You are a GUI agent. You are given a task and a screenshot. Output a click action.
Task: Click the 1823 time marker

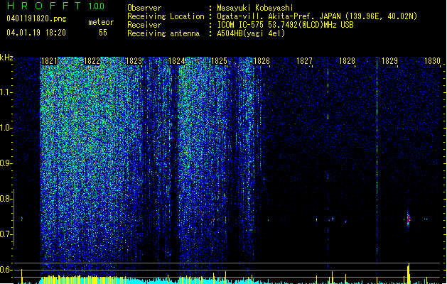pyautogui.click(x=134, y=61)
